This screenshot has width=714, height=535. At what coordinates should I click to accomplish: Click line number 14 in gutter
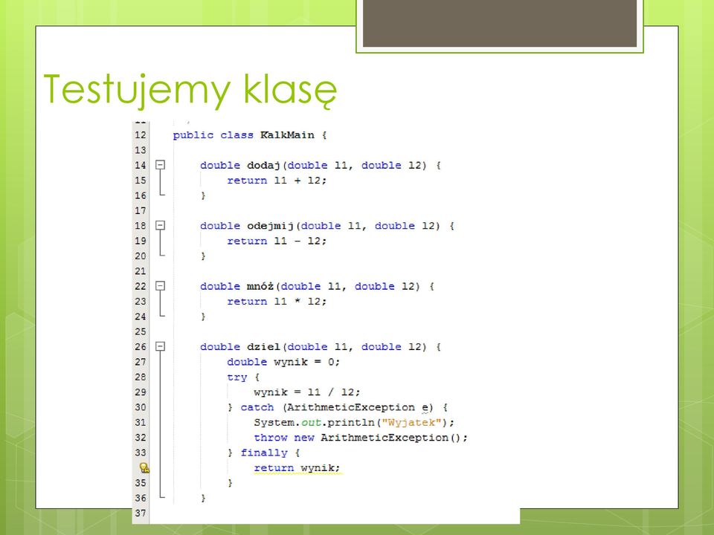[x=141, y=165]
